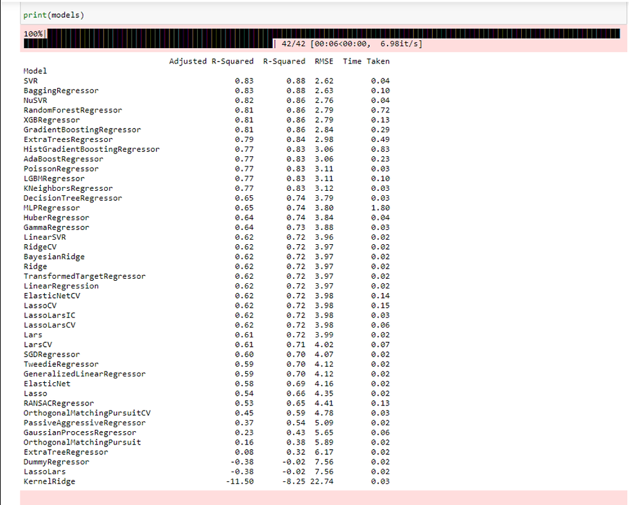Select the PoissonRegressor row name

(x=61, y=168)
